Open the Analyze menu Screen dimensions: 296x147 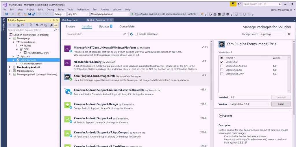pyautogui.click(x=105, y=10)
